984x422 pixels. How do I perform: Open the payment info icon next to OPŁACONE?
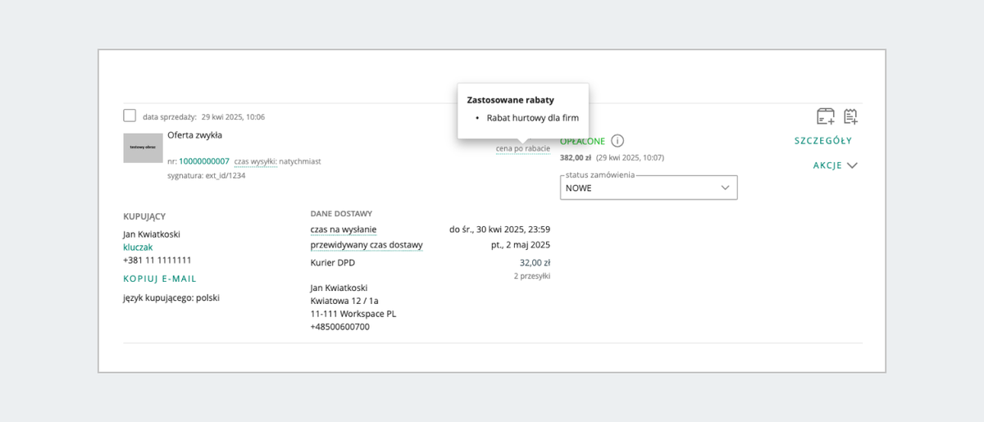coord(618,141)
